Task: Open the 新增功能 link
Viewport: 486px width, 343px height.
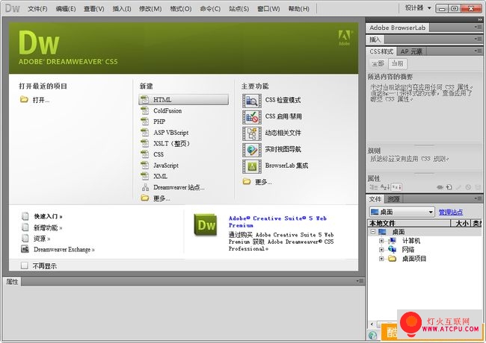Action: [x=48, y=227]
